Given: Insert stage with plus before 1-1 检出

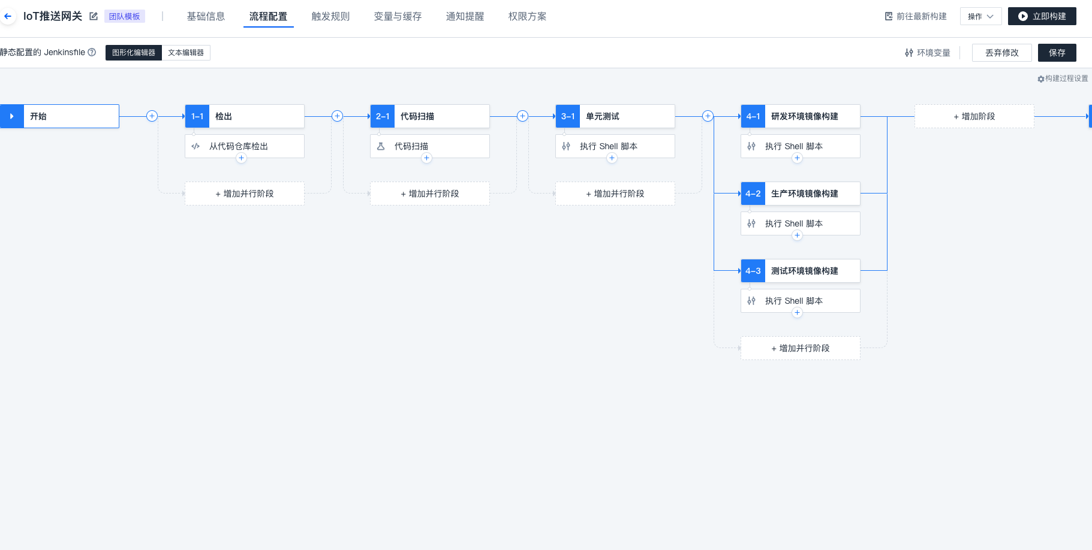Looking at the screenshot, I should [x=152, y=116].
